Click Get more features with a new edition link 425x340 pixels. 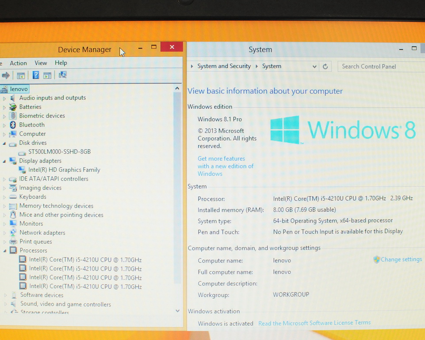[226, 166]
